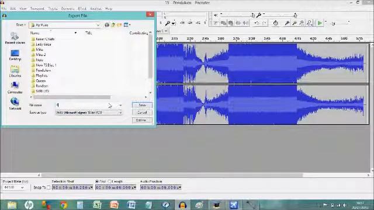Click the Fit Selection zoom icon
Image resolution: width=374 pixels, height=210 pixels.
[302, 23]
